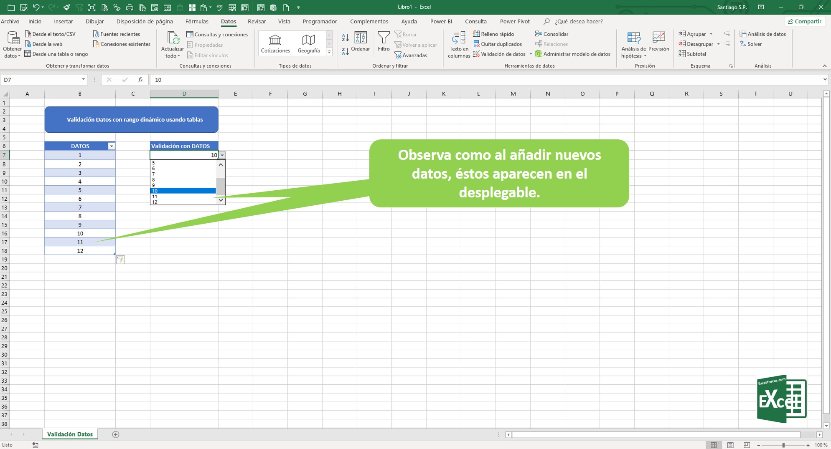831x449 pixels.
Task: Click Quitar duplicados icon
Action: click(476, 44)
